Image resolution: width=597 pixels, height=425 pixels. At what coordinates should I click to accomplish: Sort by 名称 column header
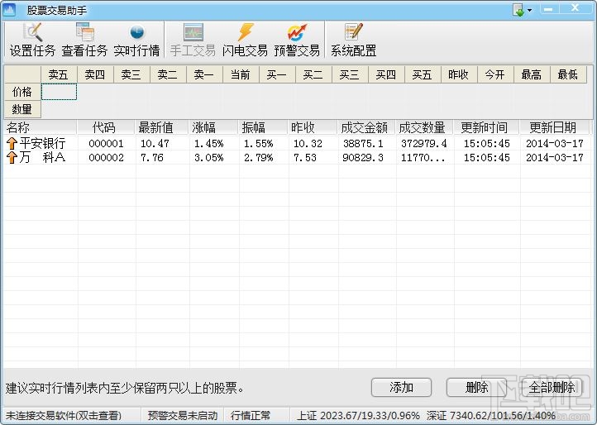coord(40,127)
